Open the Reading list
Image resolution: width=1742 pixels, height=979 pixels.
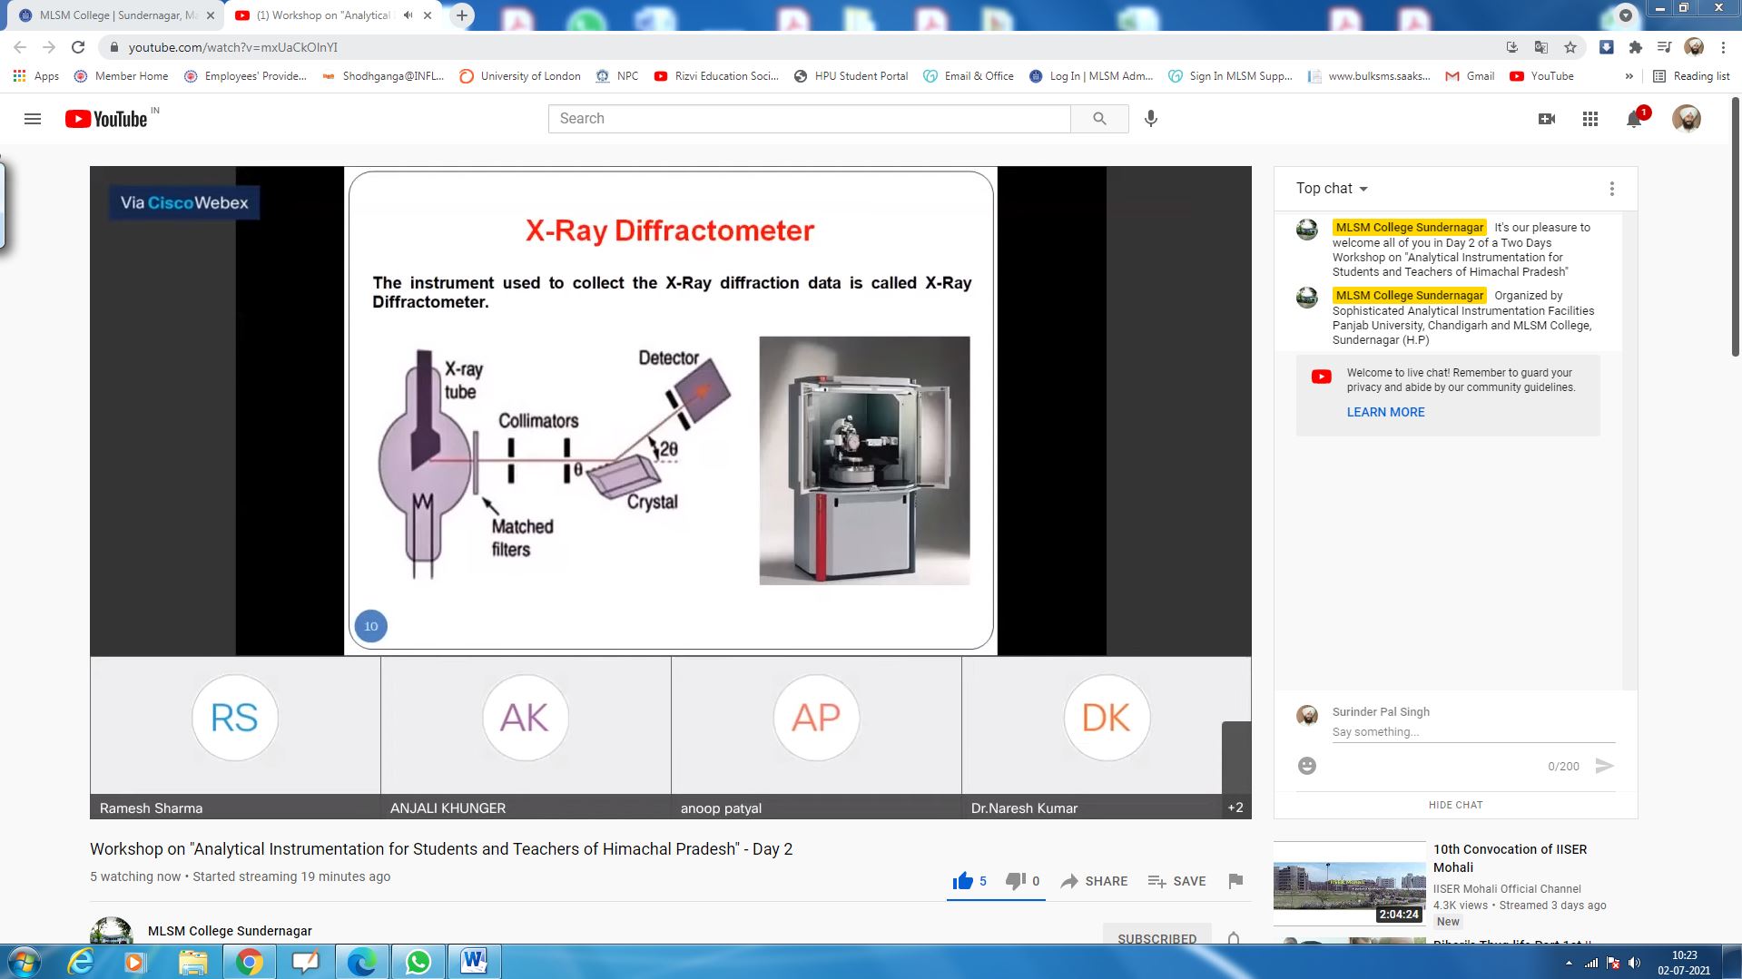click(1691, 76)
